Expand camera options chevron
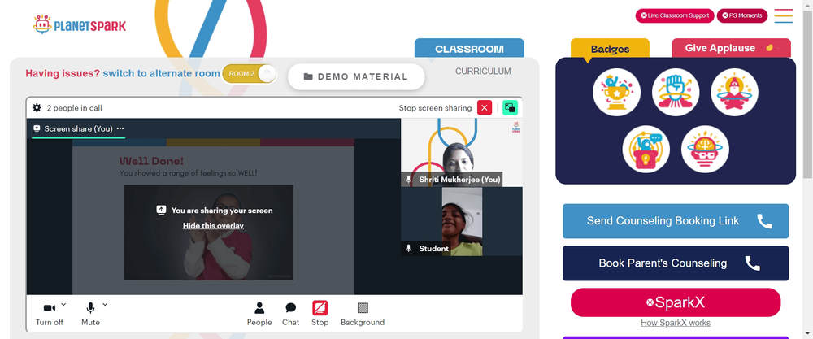The width and height of the screenshot is (813, 339). tap(63, 304)
